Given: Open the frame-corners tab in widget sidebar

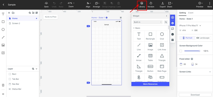Looking at the screenshot, I should pos(173,29).
